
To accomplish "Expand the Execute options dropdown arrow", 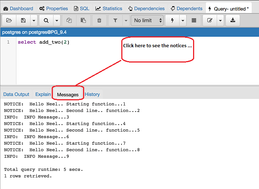I will [x=183, y=20].
